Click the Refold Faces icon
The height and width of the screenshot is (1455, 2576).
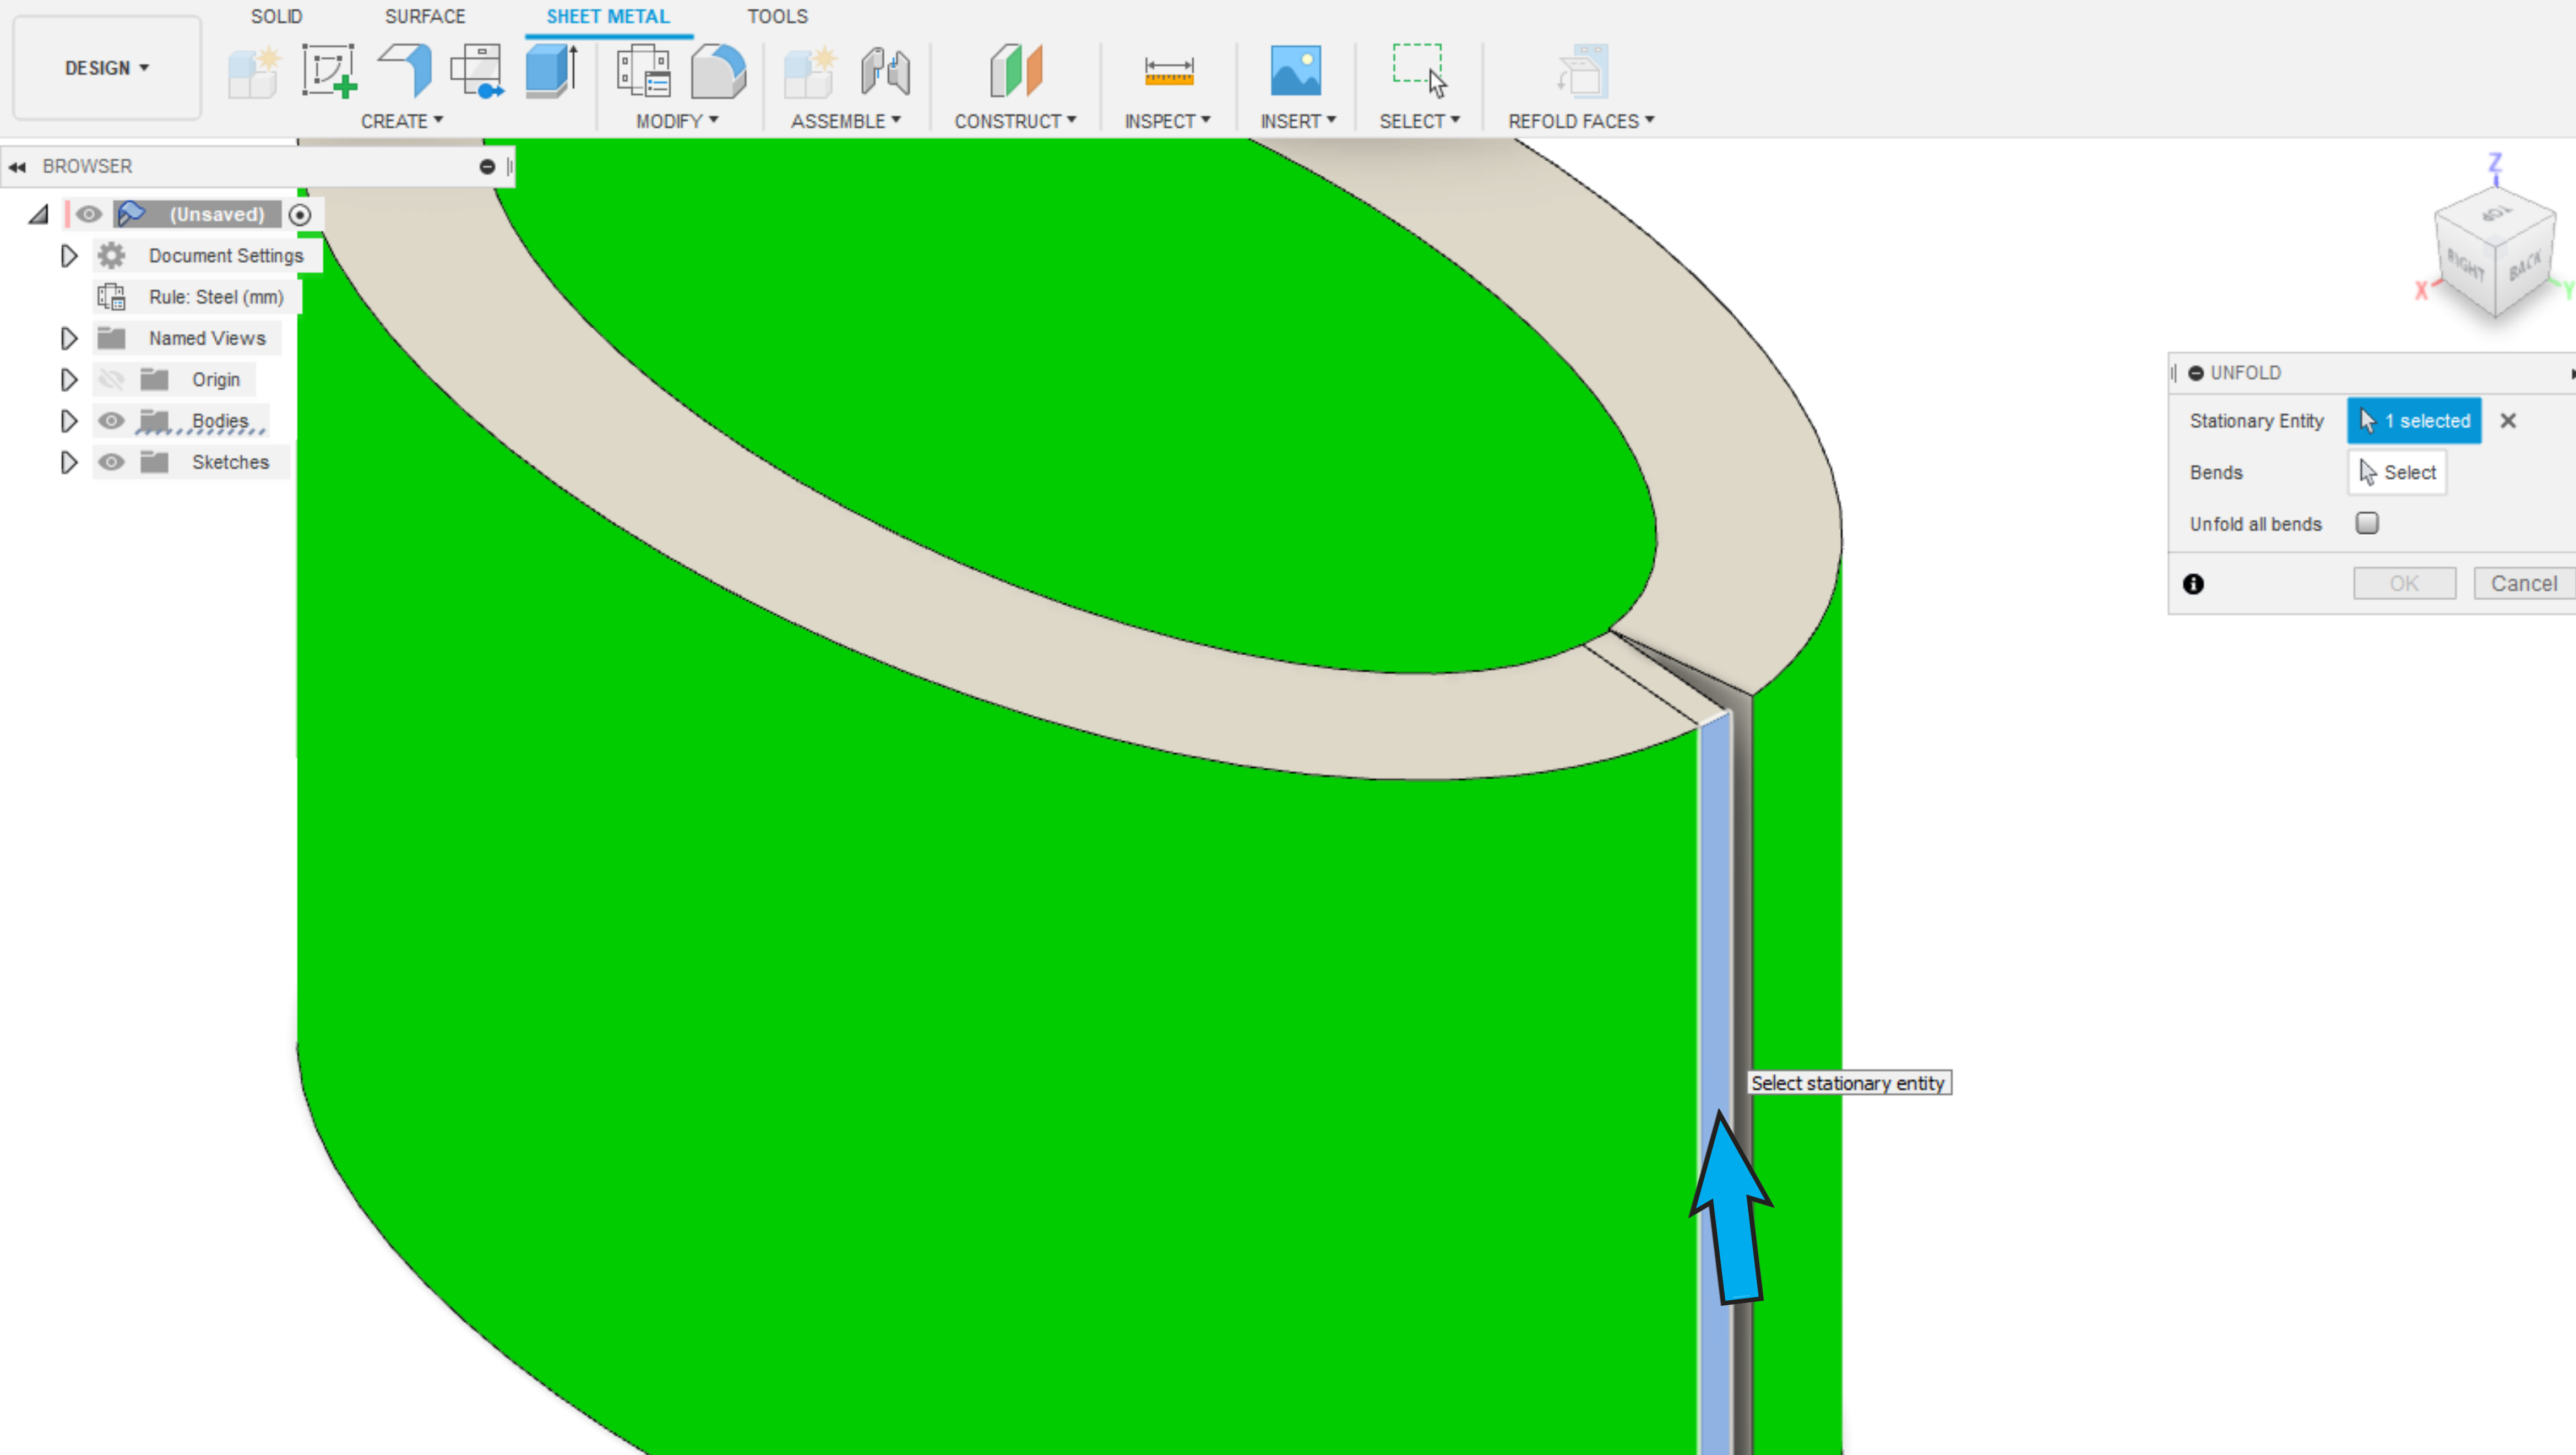coord(1582,71)
